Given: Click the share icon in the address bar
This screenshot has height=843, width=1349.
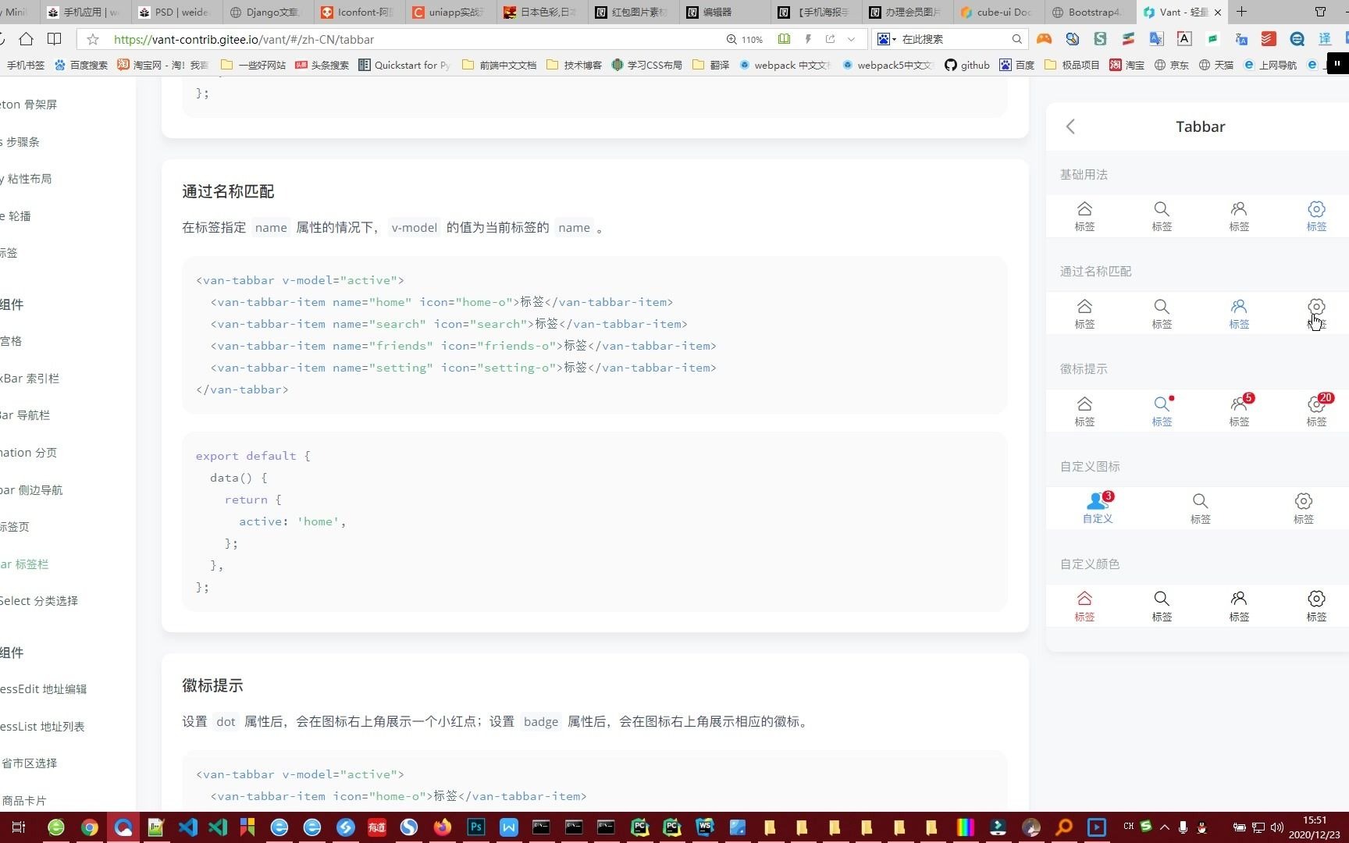Looking at the screenshot, I should 830,39.
